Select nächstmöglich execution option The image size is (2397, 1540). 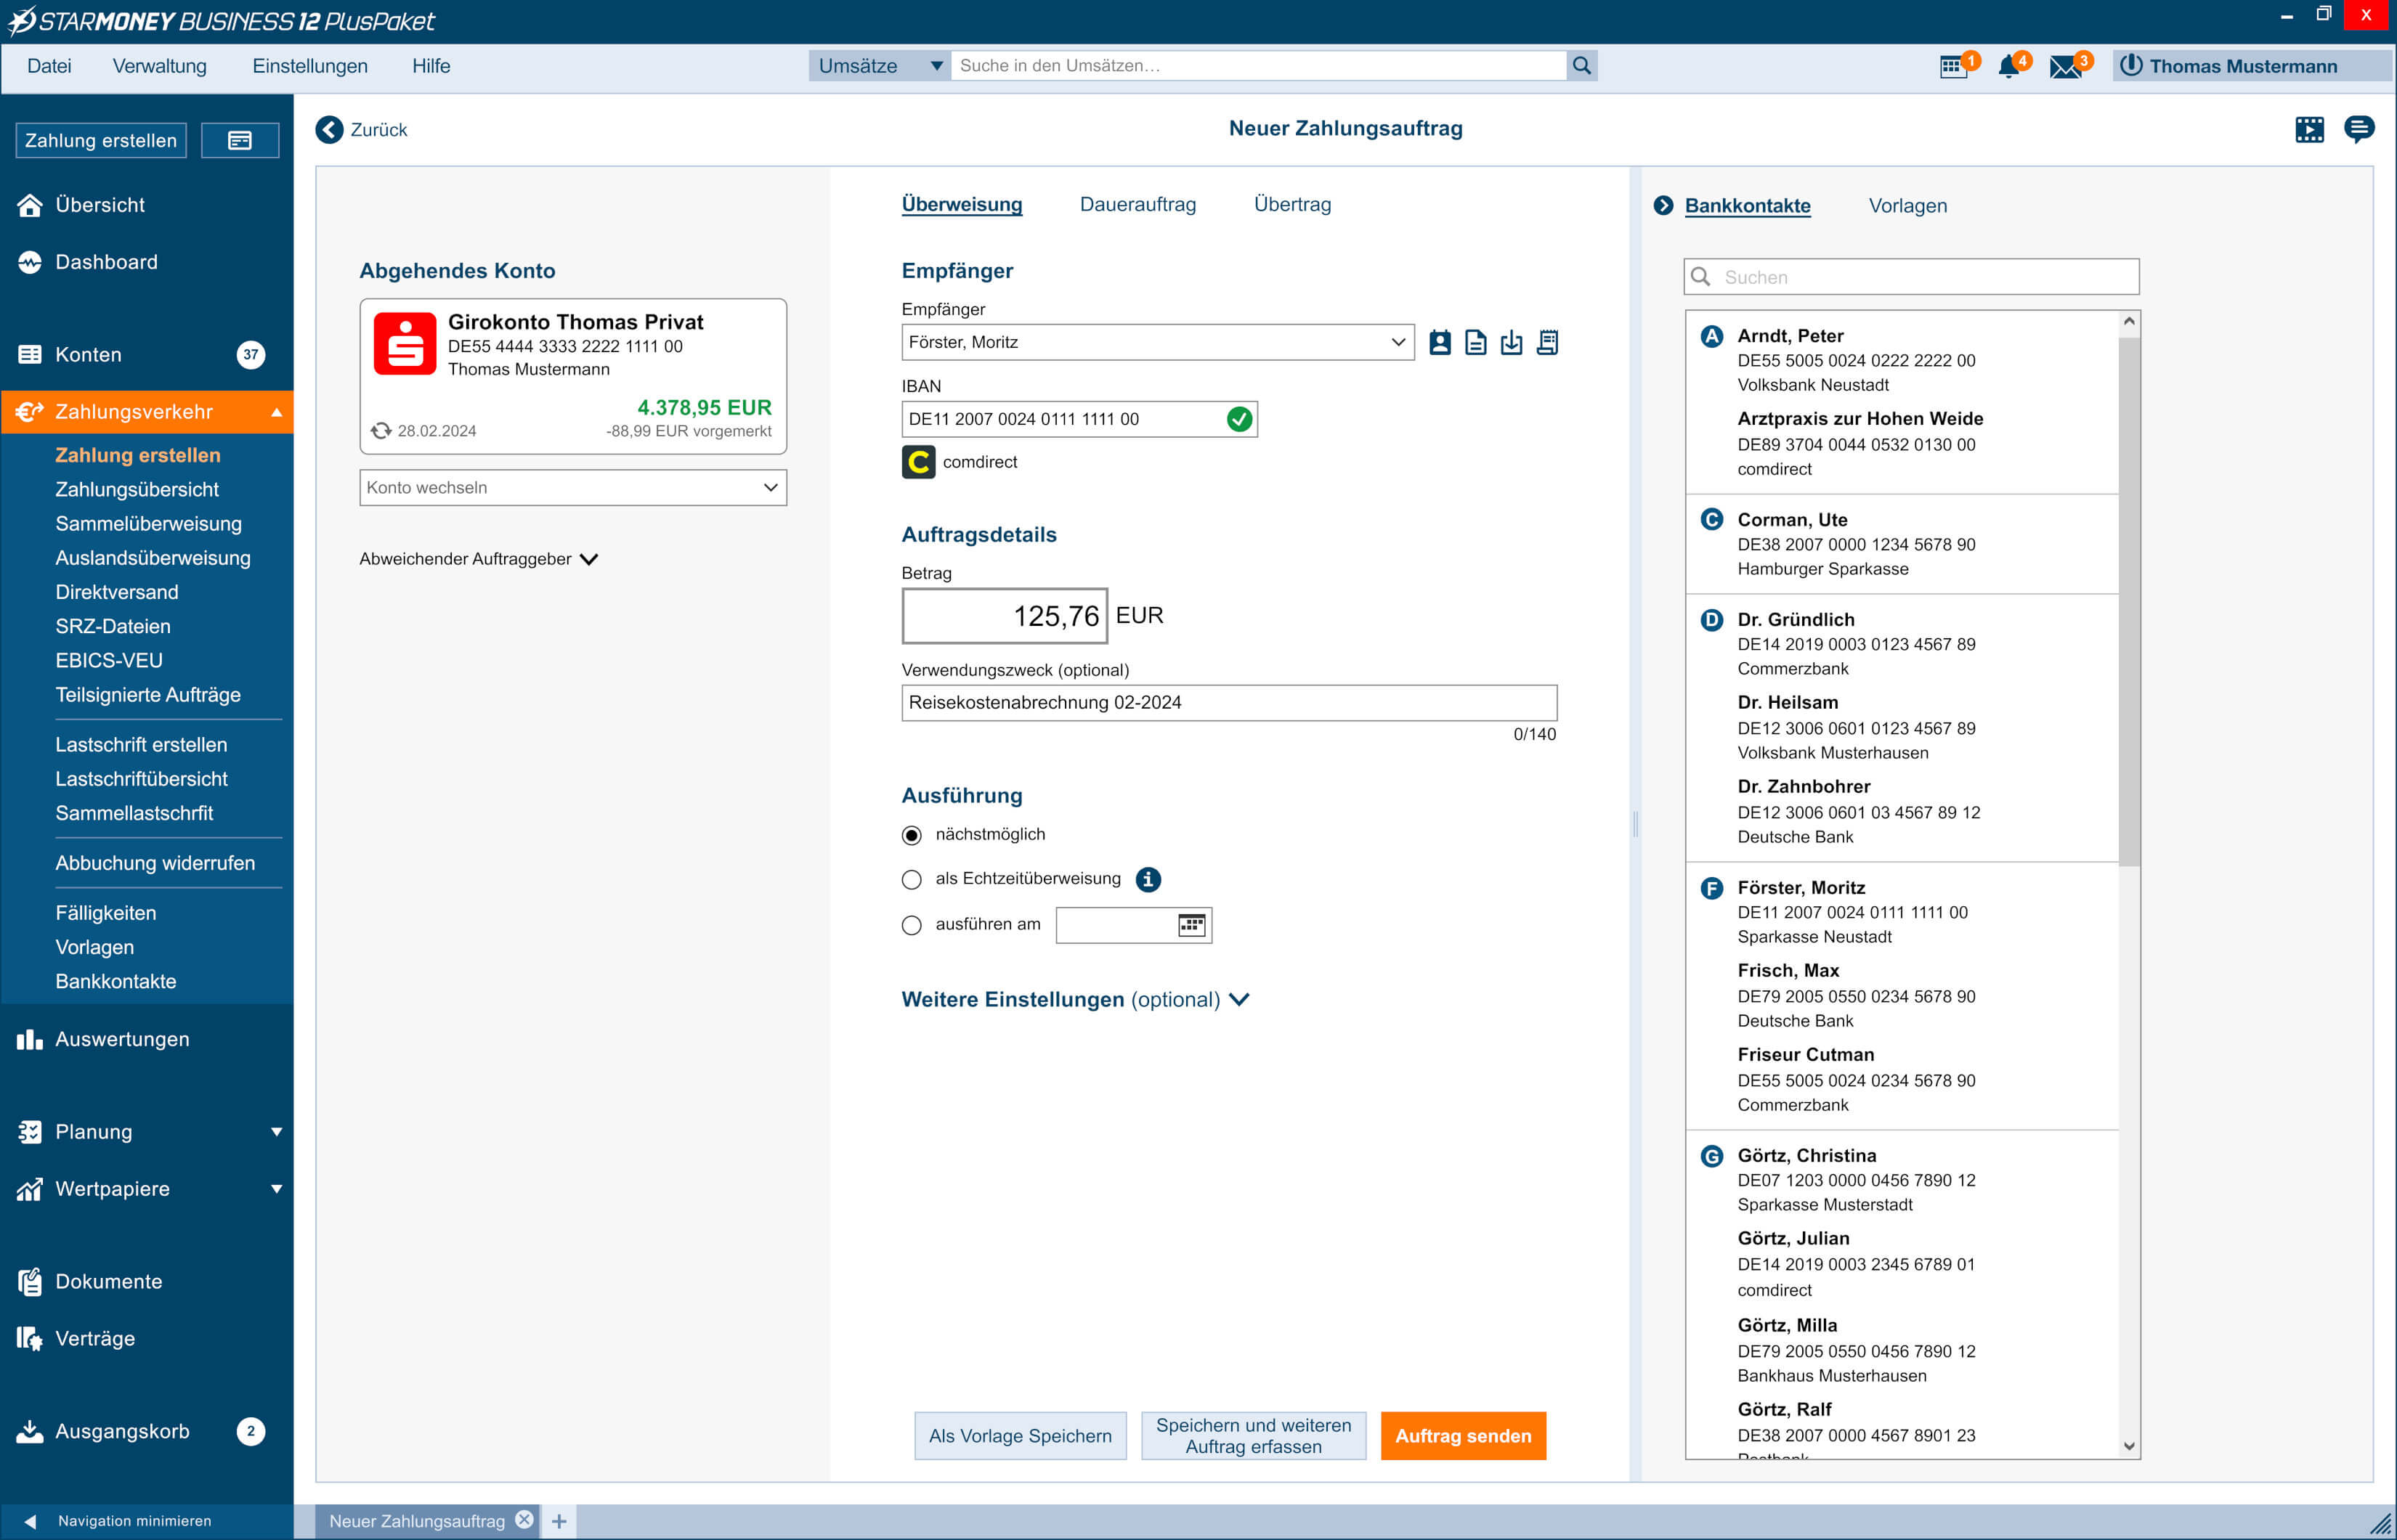pyautogui.click(x=912, y=835)
